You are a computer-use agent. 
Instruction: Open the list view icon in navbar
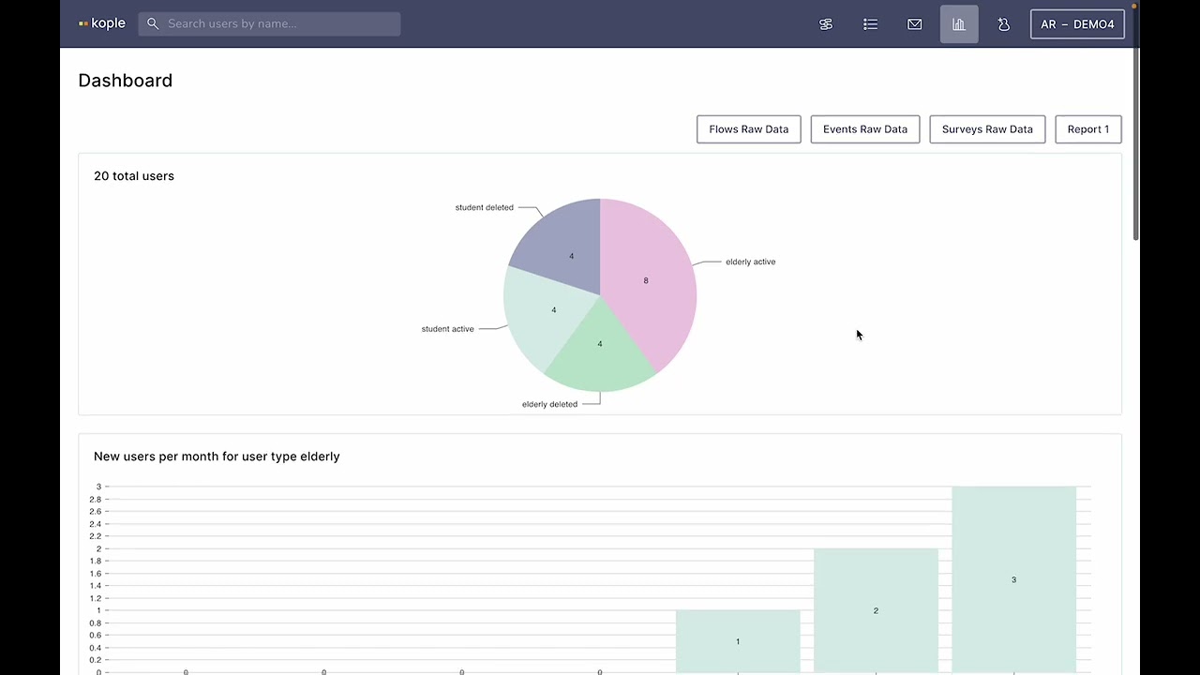[x=870, y=24]
